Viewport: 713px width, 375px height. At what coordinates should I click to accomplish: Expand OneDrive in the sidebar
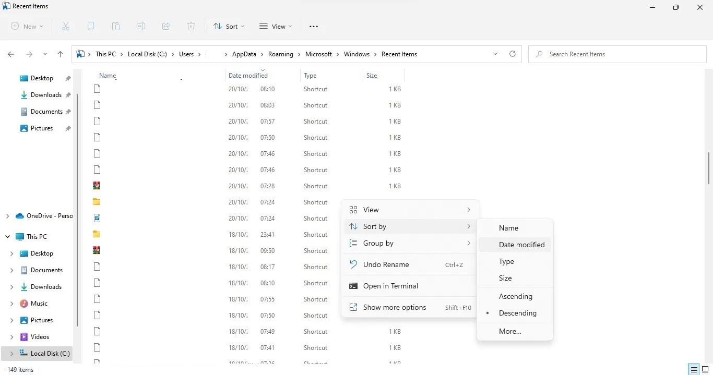click(7, 215)
